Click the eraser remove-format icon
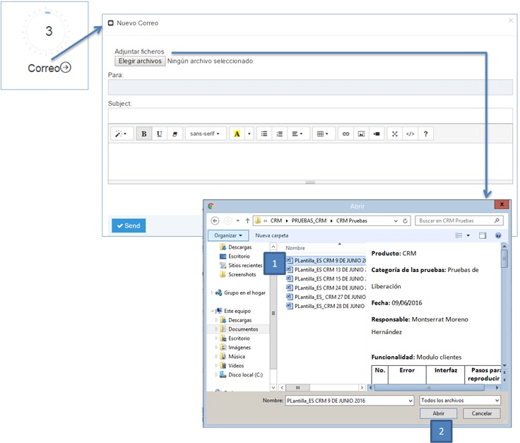The height and width of the screenshot is (443, 520). tap(175, 134)
